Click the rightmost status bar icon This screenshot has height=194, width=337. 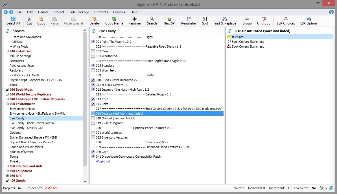click(331, 188)
